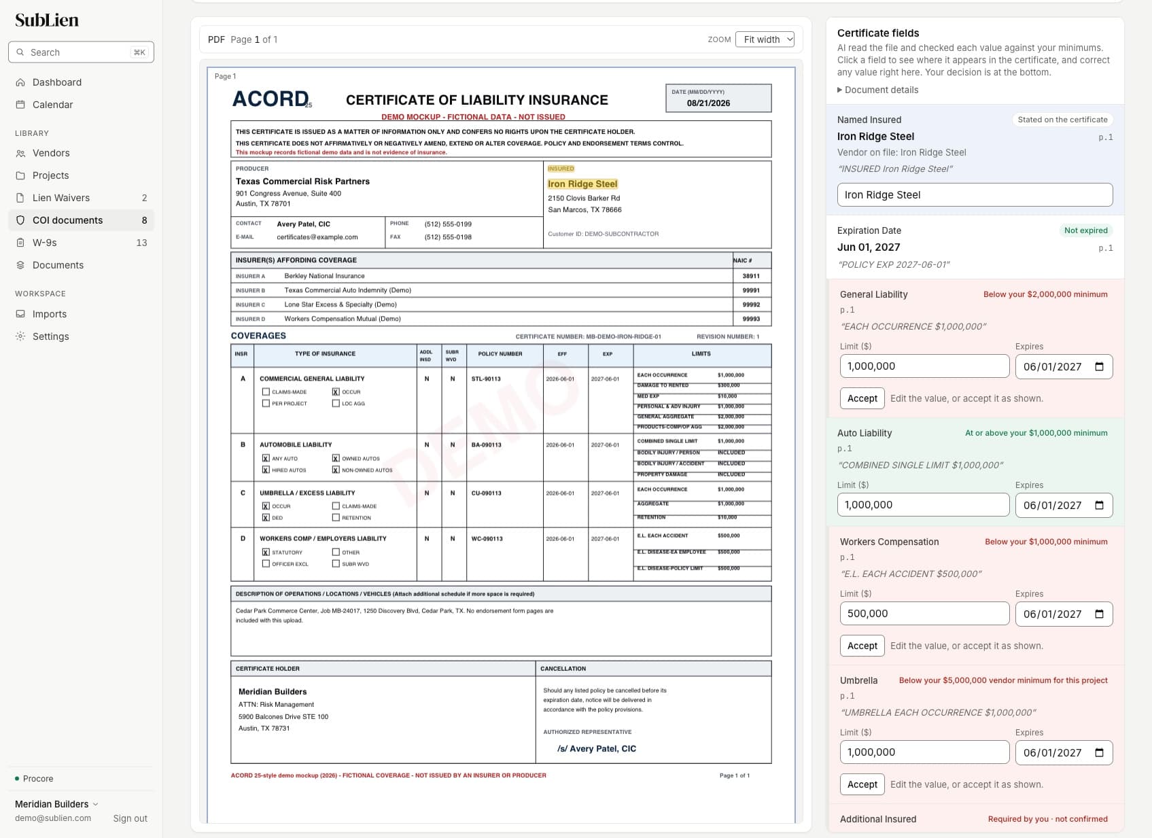Screen dimensions: 1152x838
Task: Open Auto Liability expiry calendar picker icon
Action: coord(1099,505)
